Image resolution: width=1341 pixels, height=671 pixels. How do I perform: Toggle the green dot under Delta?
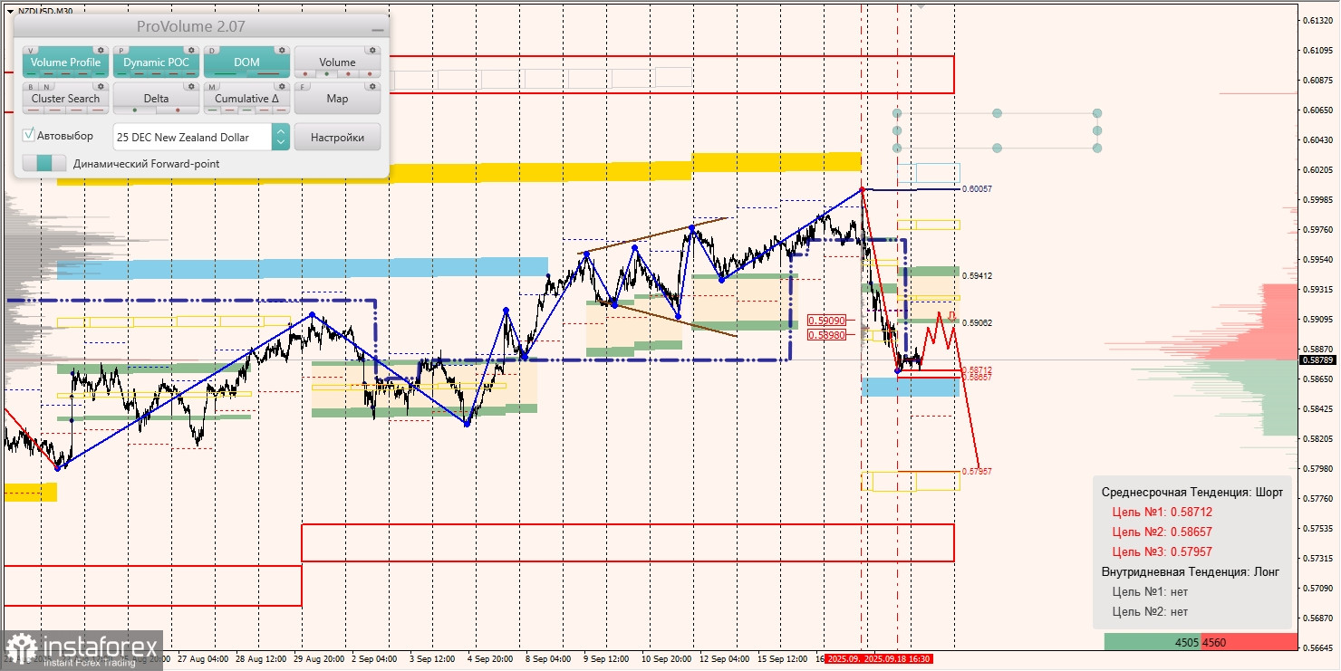click(x=135, y=110)
